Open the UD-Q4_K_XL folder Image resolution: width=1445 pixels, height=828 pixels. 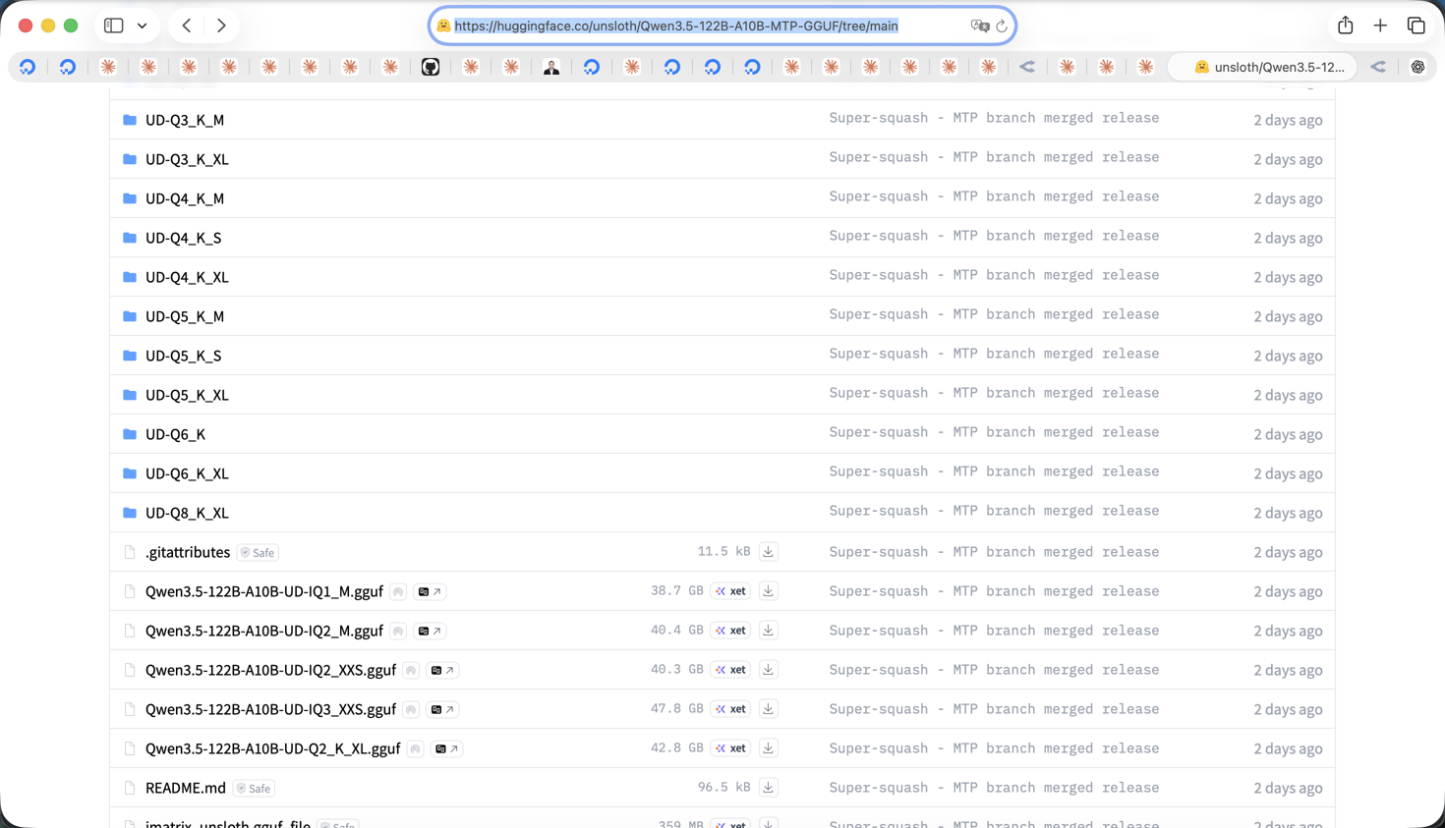pos(187,277)
